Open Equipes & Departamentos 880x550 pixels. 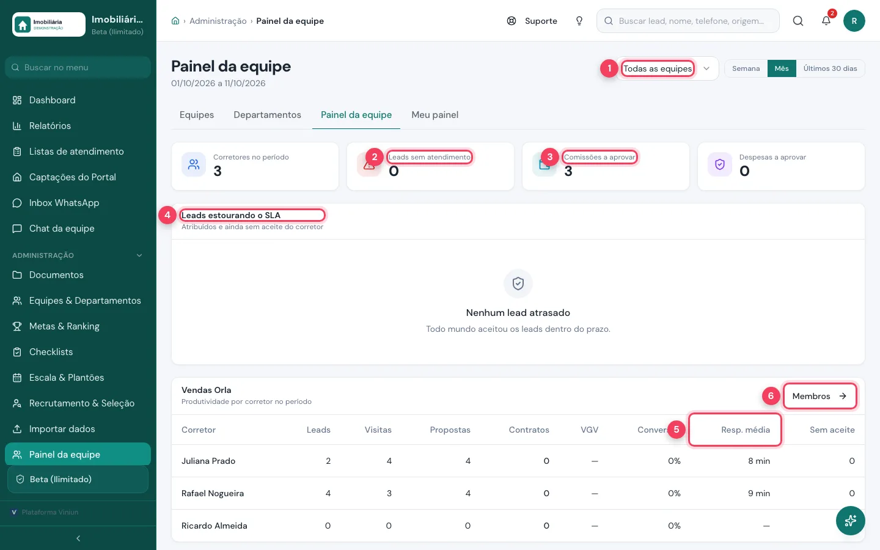tap(78, 301)
